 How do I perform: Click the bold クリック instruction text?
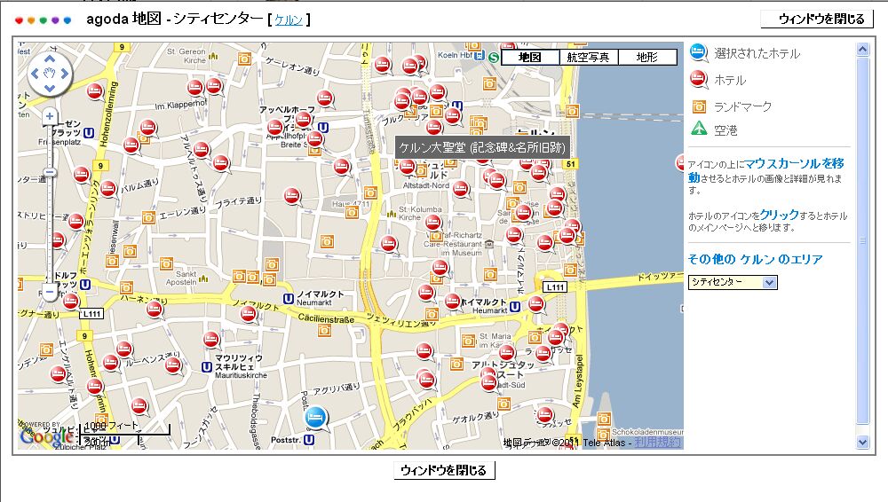point(780,215)
